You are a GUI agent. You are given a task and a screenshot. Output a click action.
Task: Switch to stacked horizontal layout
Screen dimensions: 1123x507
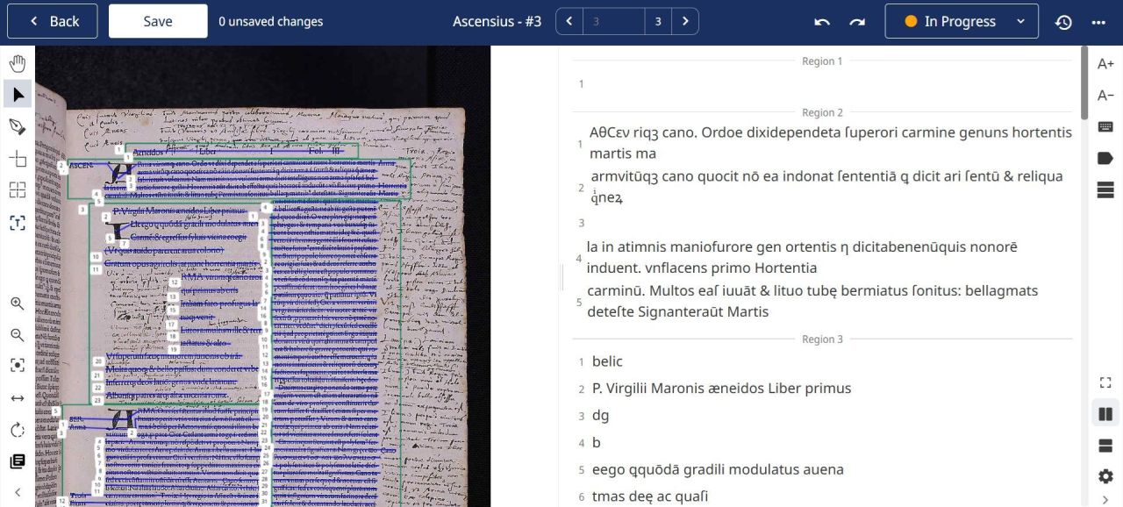pos(1105,446)
